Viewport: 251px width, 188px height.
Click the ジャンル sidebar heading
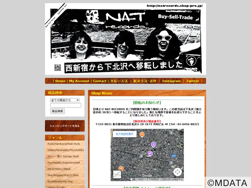click(55, 138)
